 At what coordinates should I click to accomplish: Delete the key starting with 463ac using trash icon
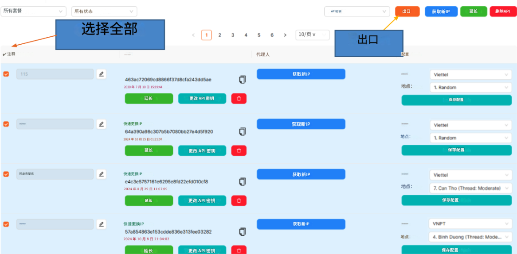tap(239, 99)
